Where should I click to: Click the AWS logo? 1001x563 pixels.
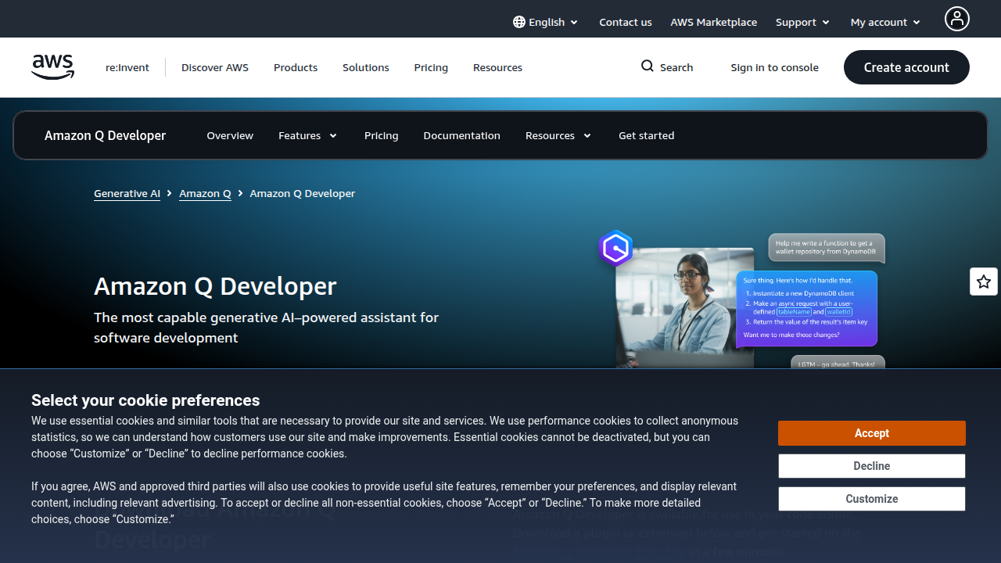(53, 67)
